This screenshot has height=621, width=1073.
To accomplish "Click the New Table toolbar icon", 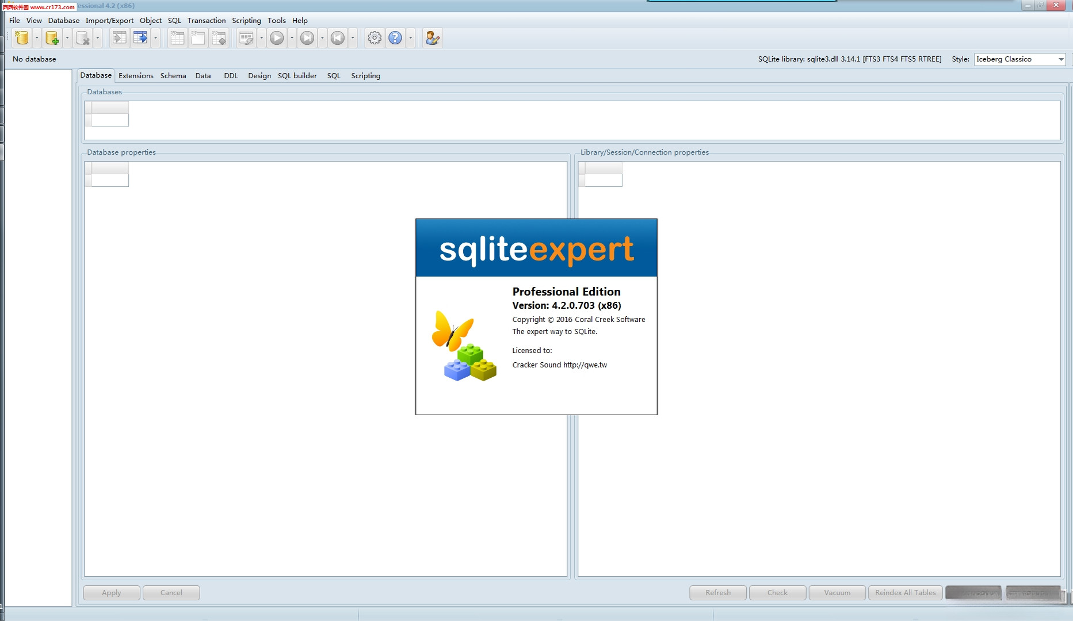I will coord(177,38).
